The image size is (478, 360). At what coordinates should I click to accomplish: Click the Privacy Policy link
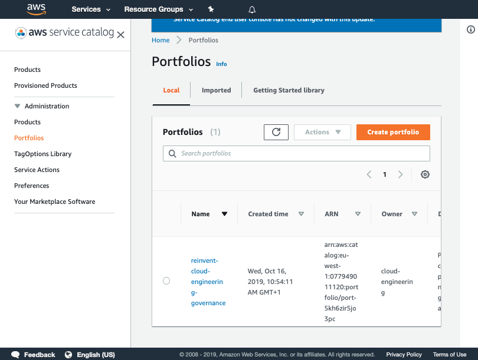(404, 355)
